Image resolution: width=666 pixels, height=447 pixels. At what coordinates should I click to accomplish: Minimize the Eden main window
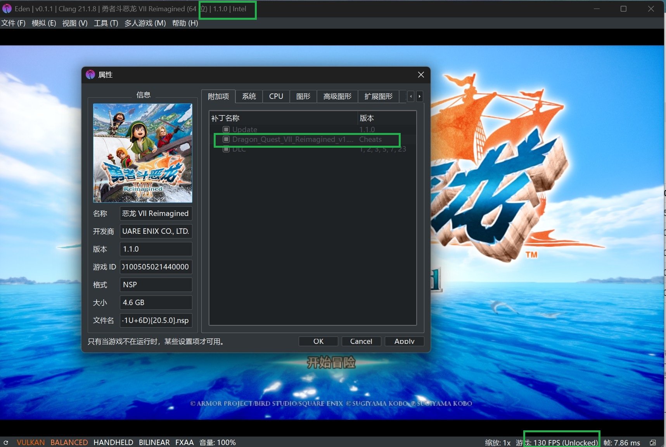click(x=597, y=9)
